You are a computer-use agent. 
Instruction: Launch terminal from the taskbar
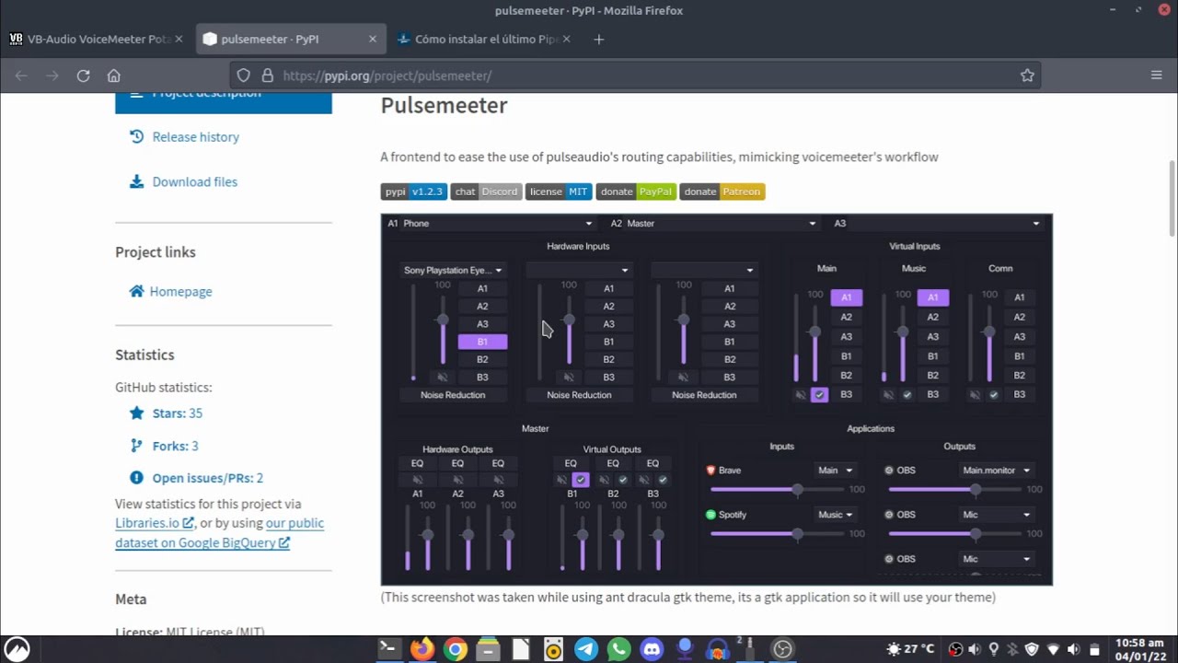(387, 649)
